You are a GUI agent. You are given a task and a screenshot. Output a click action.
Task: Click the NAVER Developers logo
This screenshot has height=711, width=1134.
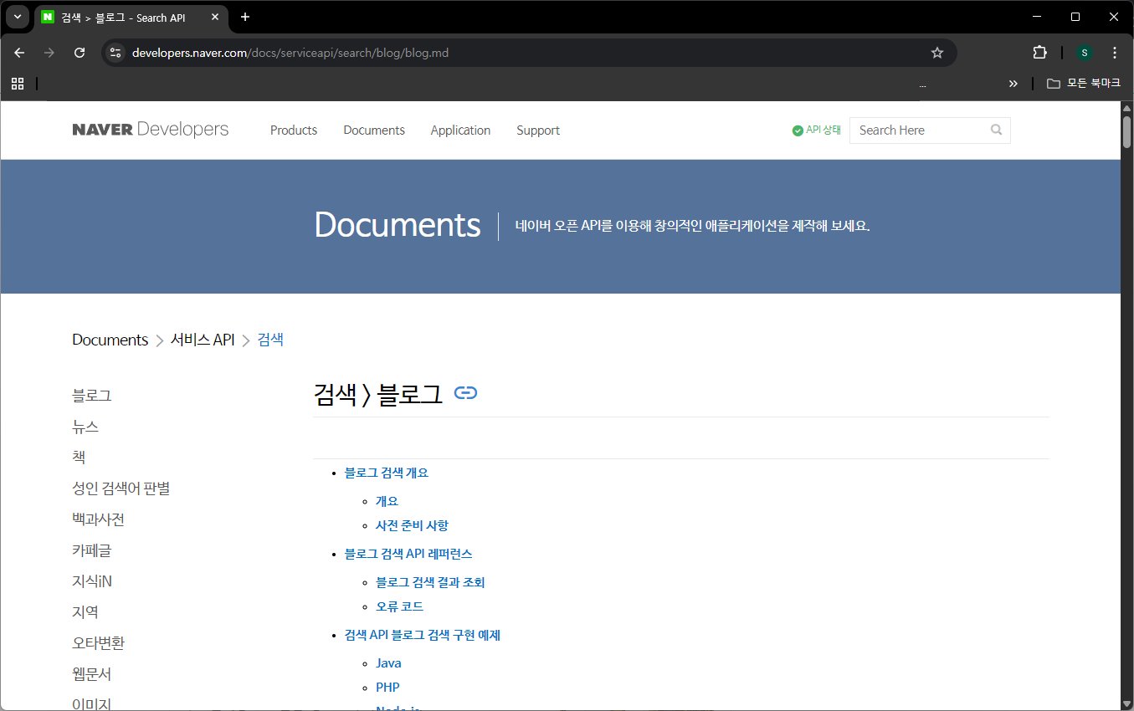[x=151, y=130]
